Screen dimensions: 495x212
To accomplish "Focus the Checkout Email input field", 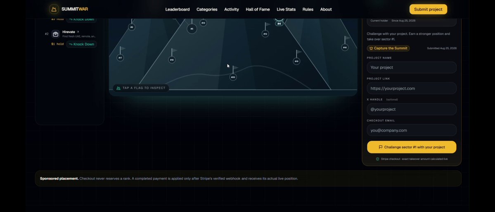I will tap(412, 130).
